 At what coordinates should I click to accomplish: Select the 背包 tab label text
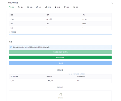tap(22, 7)
